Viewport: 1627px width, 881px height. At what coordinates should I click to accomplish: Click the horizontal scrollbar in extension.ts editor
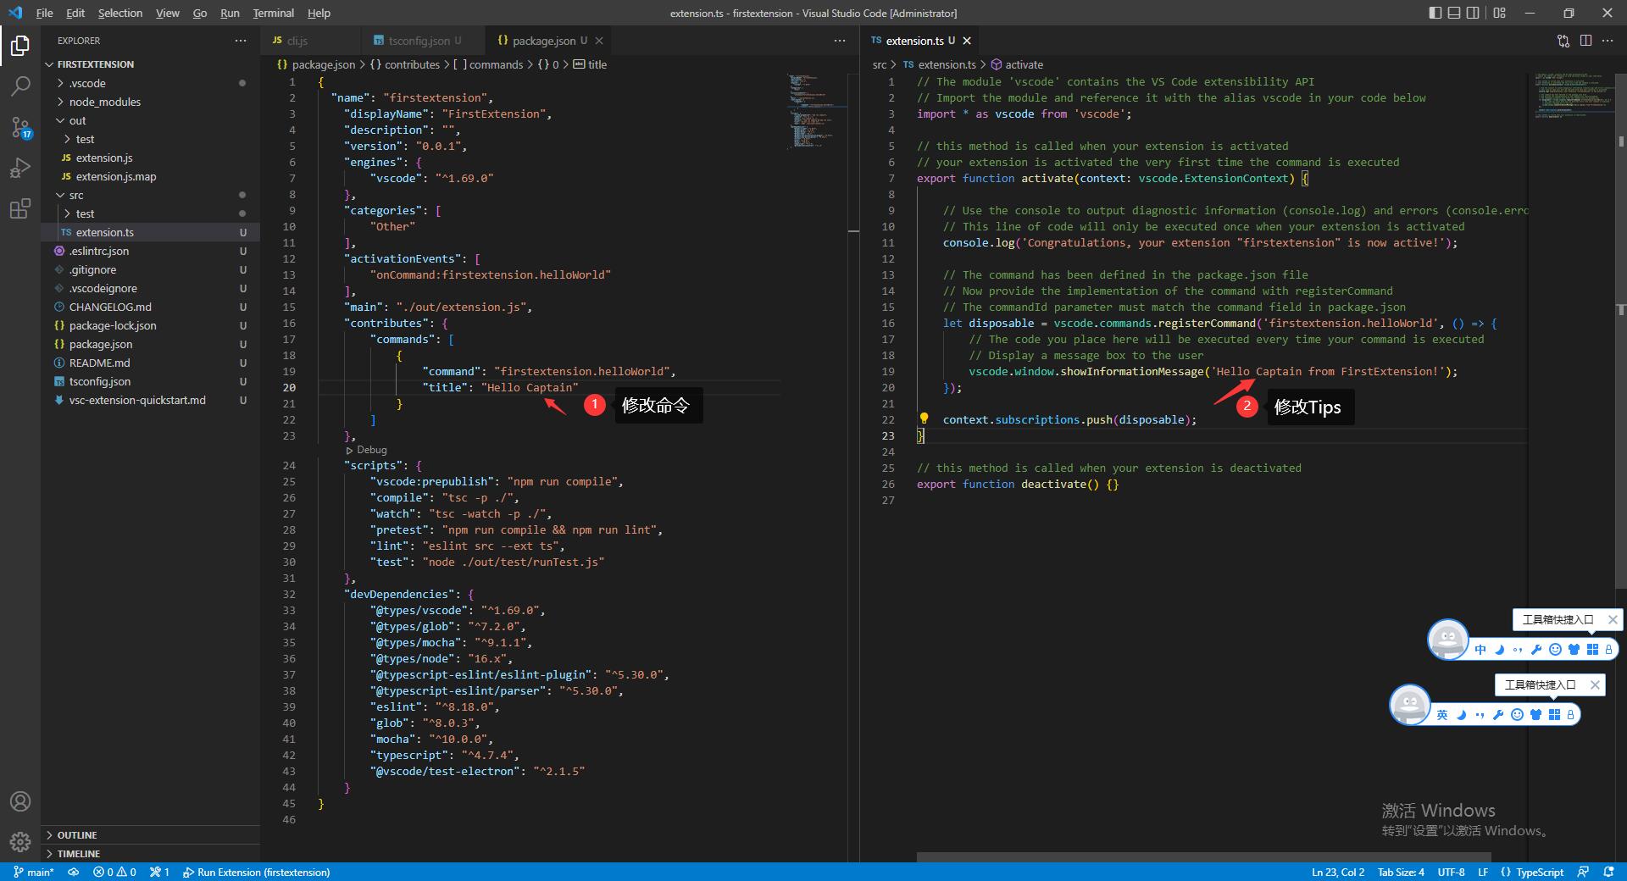[1203, 857]
